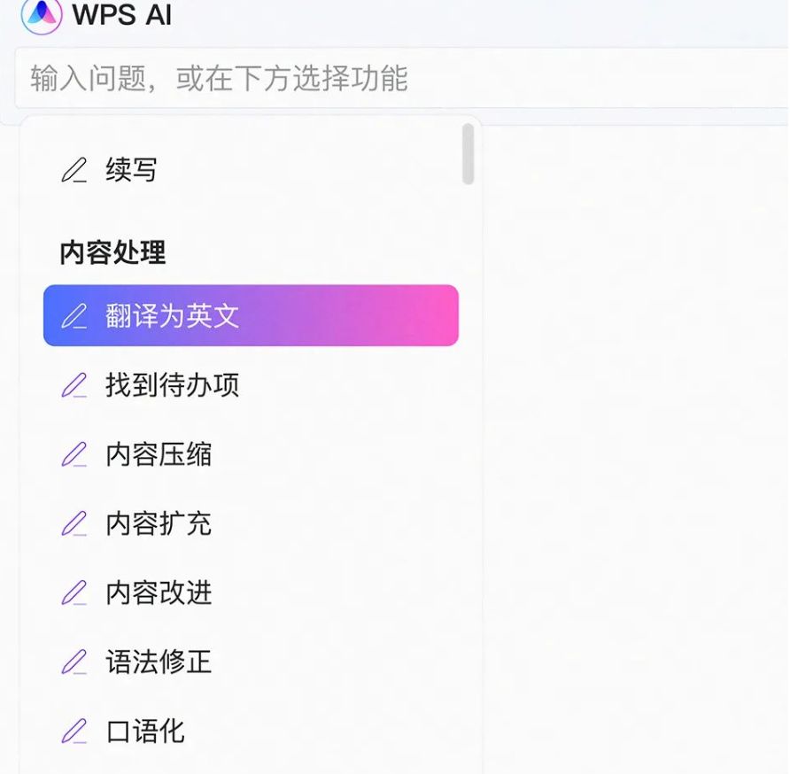Click the pen icon beside 内容扩充
790x774 pixels.
pyautogui.click(x=74, y=523)
